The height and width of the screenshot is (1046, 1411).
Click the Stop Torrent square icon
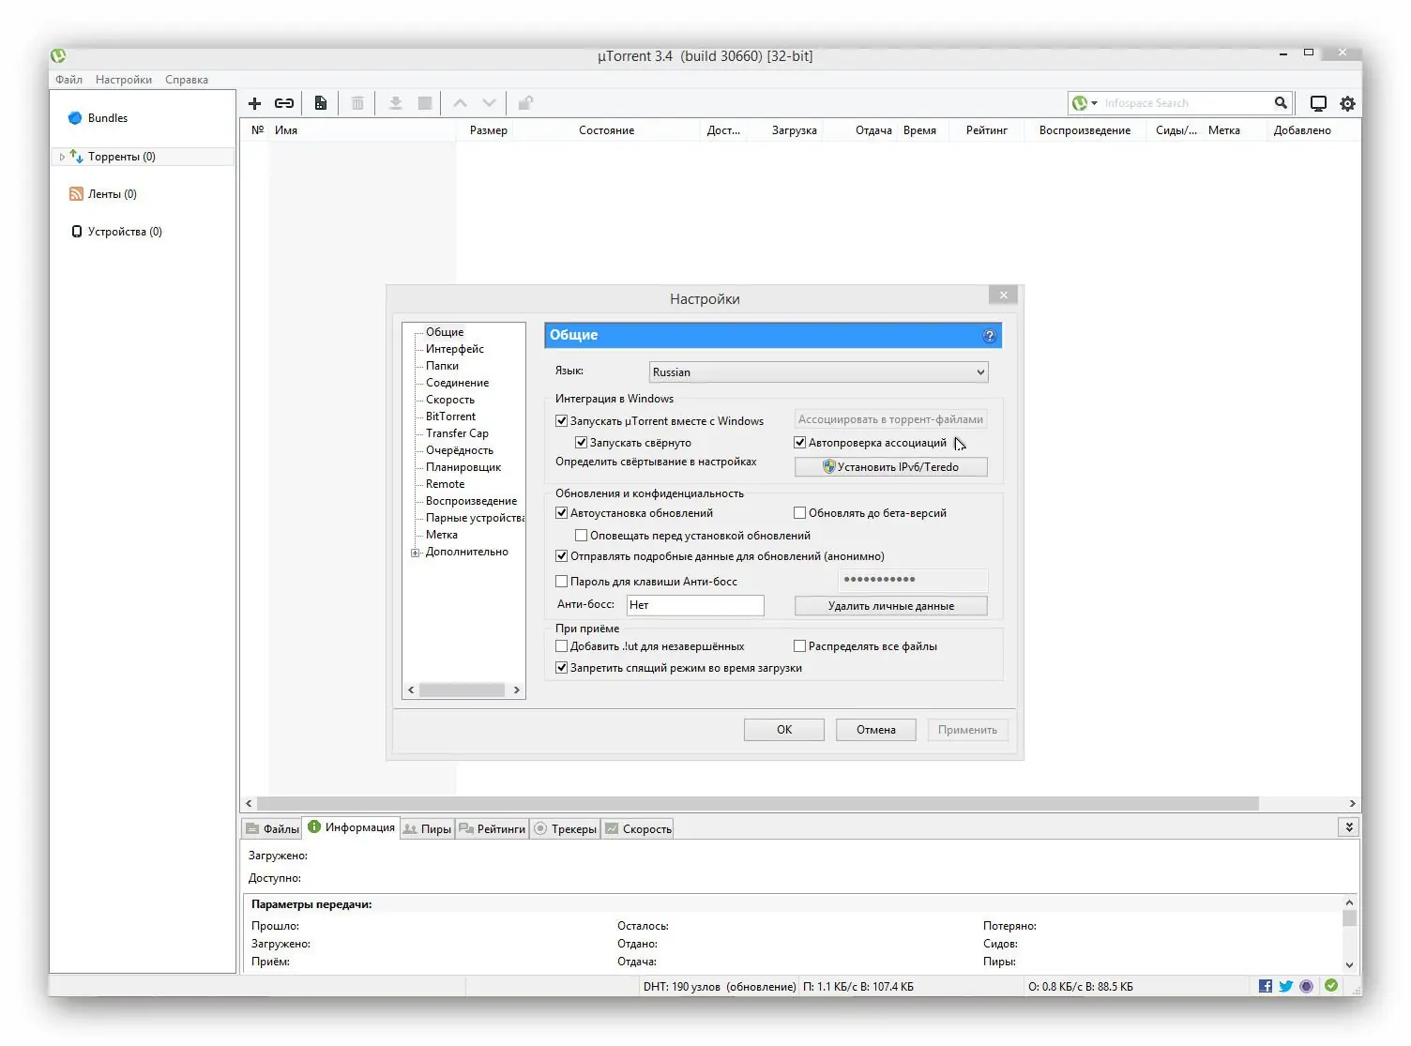(425, 103)
